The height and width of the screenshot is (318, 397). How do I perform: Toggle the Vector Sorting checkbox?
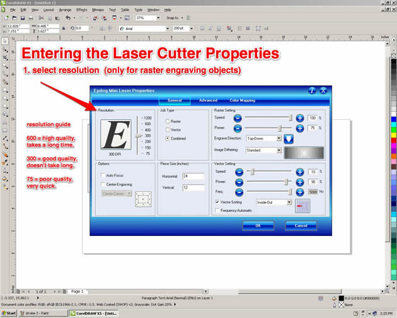tap(217, 202)
